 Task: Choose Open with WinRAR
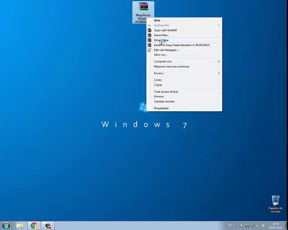click(184, 30)
